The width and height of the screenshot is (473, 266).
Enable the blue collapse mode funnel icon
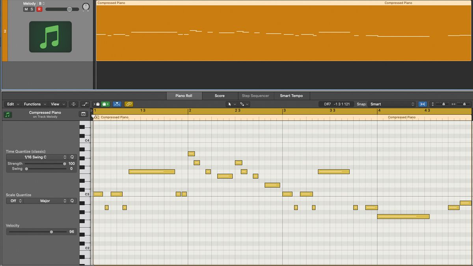pyautogui.click(x=117, y=104)
